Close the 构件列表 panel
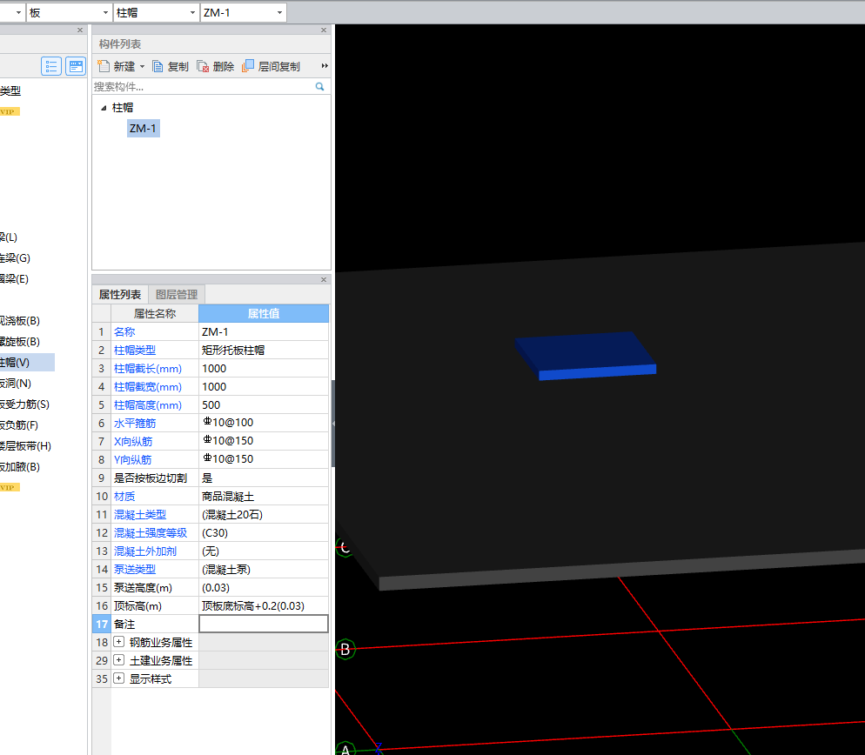This screenshot has width=865, height=755. pos(324,30)
